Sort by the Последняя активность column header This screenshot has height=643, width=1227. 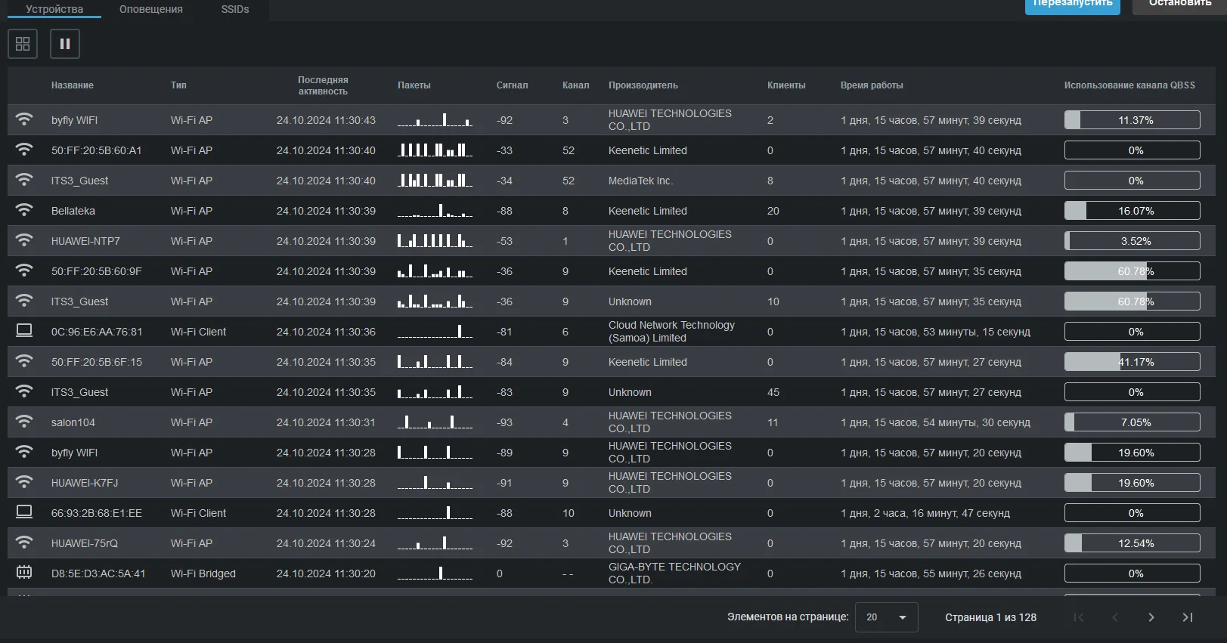323,85
